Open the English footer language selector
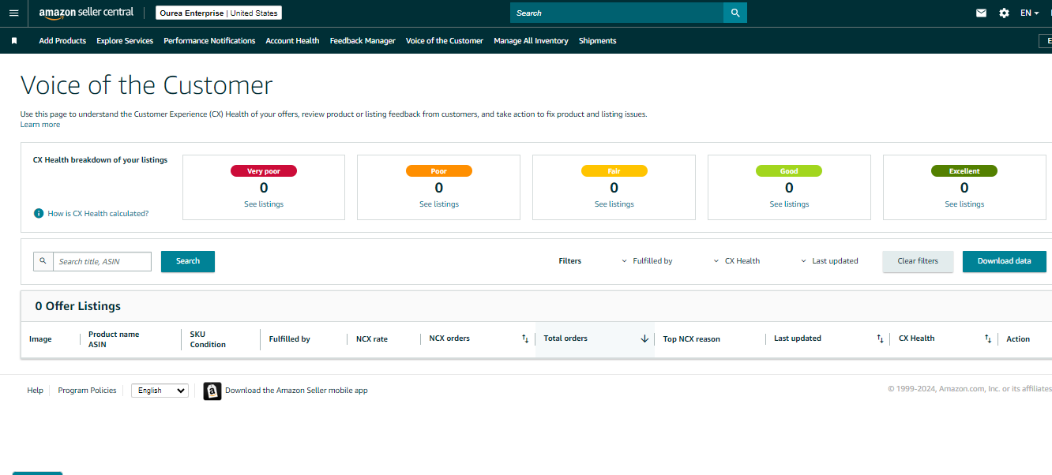 point(160,391)
